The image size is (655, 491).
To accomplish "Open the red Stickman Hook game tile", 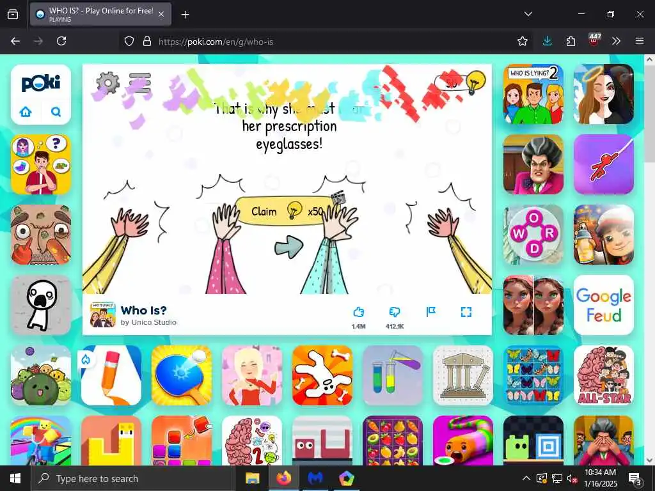I will click(604, 164).
